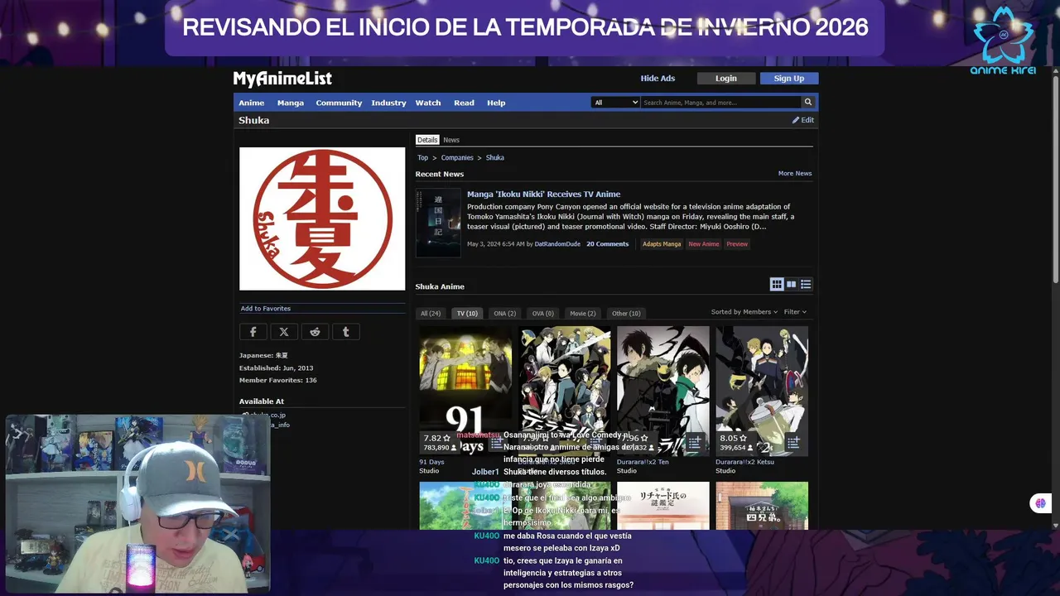Click the Sign Up button

click(789, 79)
